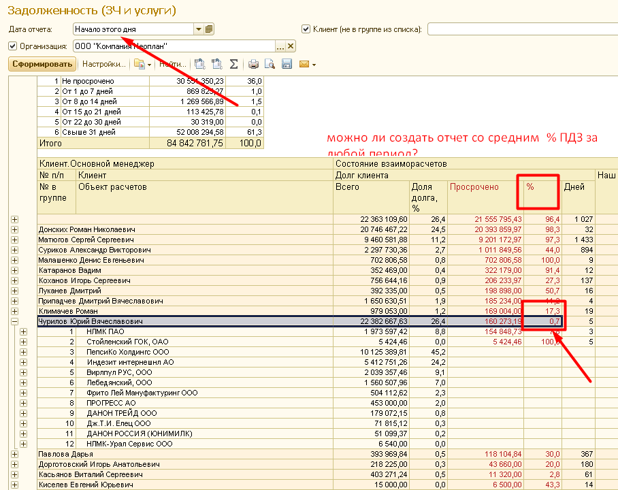Open Настройки report settings

103,64
